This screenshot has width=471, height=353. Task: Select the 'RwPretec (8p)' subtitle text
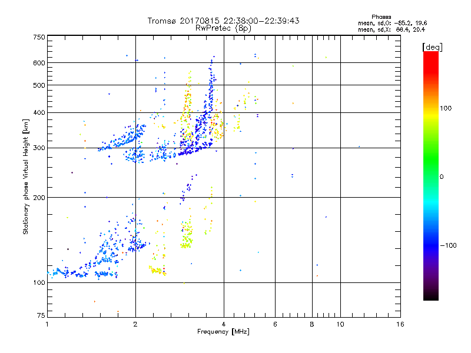(x=223, y=28)
